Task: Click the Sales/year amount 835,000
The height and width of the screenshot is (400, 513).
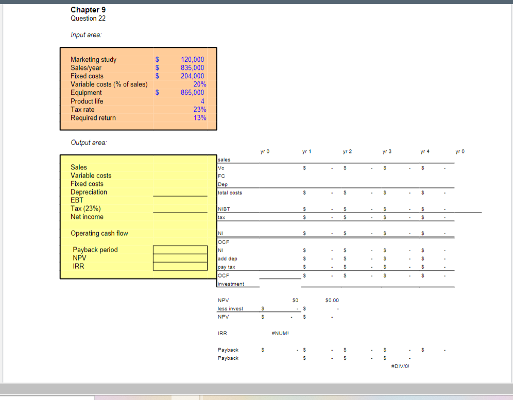Action: click(x=192, y=67)
